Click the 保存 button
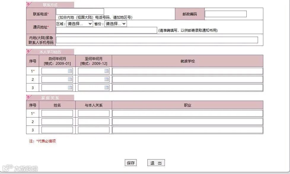 [x=131, y=163]
